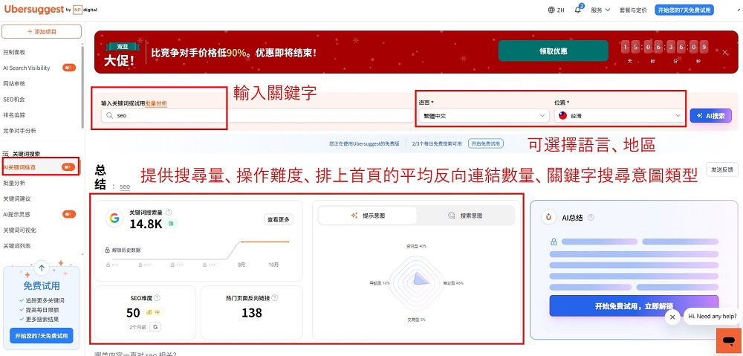The width and height of the screenshot is (743, 356).
Task: Click the sidebar vertical scrollbar
Action: 83,87
